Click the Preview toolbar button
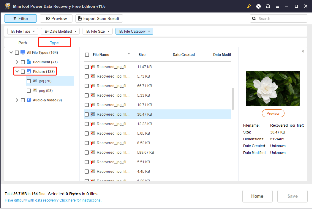The image size is (313, 209). [x=56, y=19]
